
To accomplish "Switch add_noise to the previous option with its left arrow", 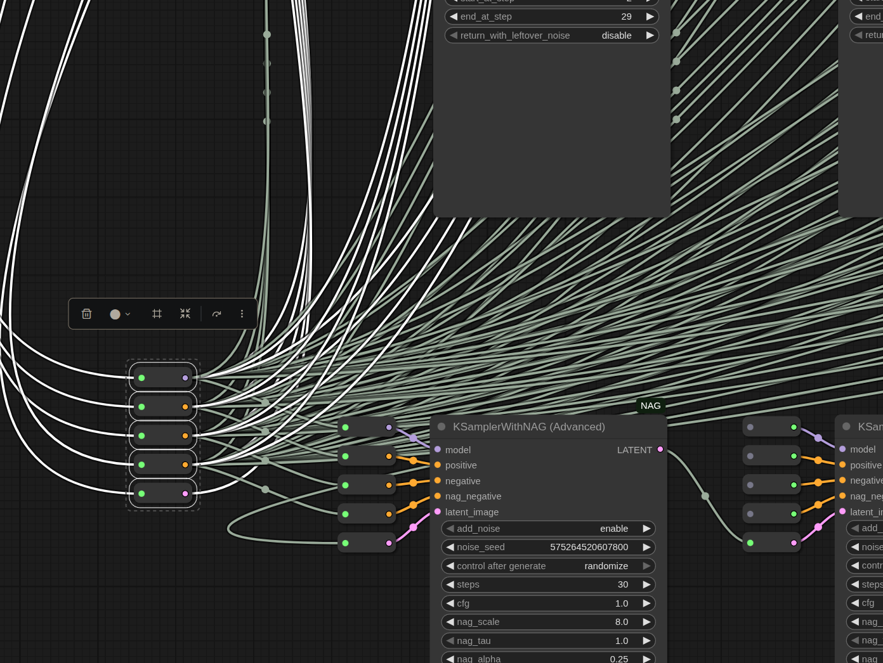I will [450, 529].
